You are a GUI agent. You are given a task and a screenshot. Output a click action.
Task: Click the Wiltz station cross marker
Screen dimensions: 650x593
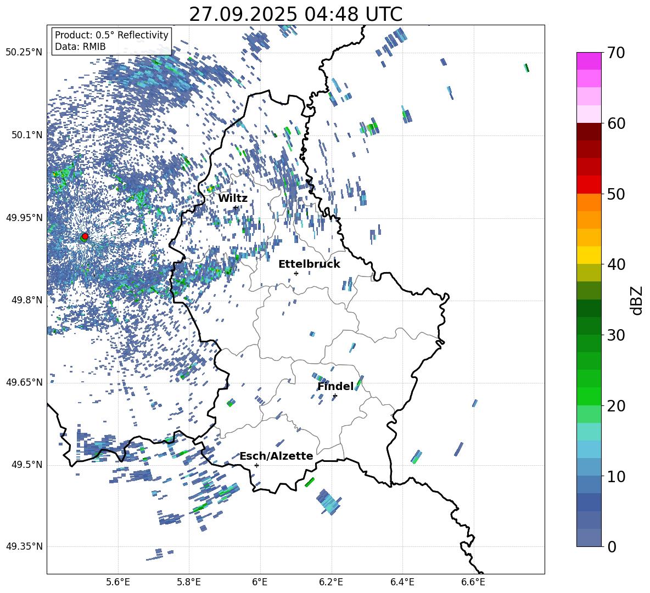point(236,207)
